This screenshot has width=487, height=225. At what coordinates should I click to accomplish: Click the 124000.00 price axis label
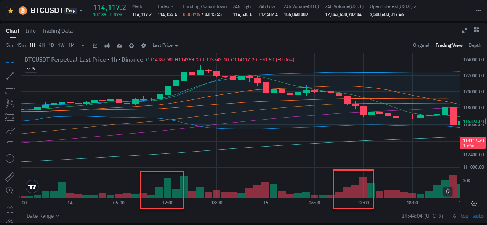pyautogui.click(x=473, y=60)
